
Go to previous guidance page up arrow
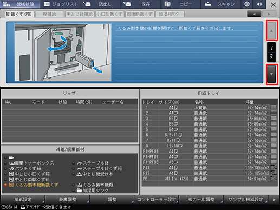tap(271, 31)
